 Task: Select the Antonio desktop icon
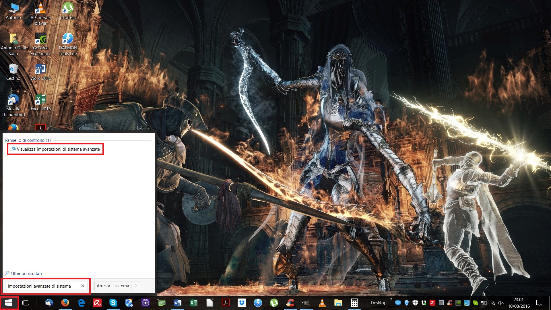point(13,11)
